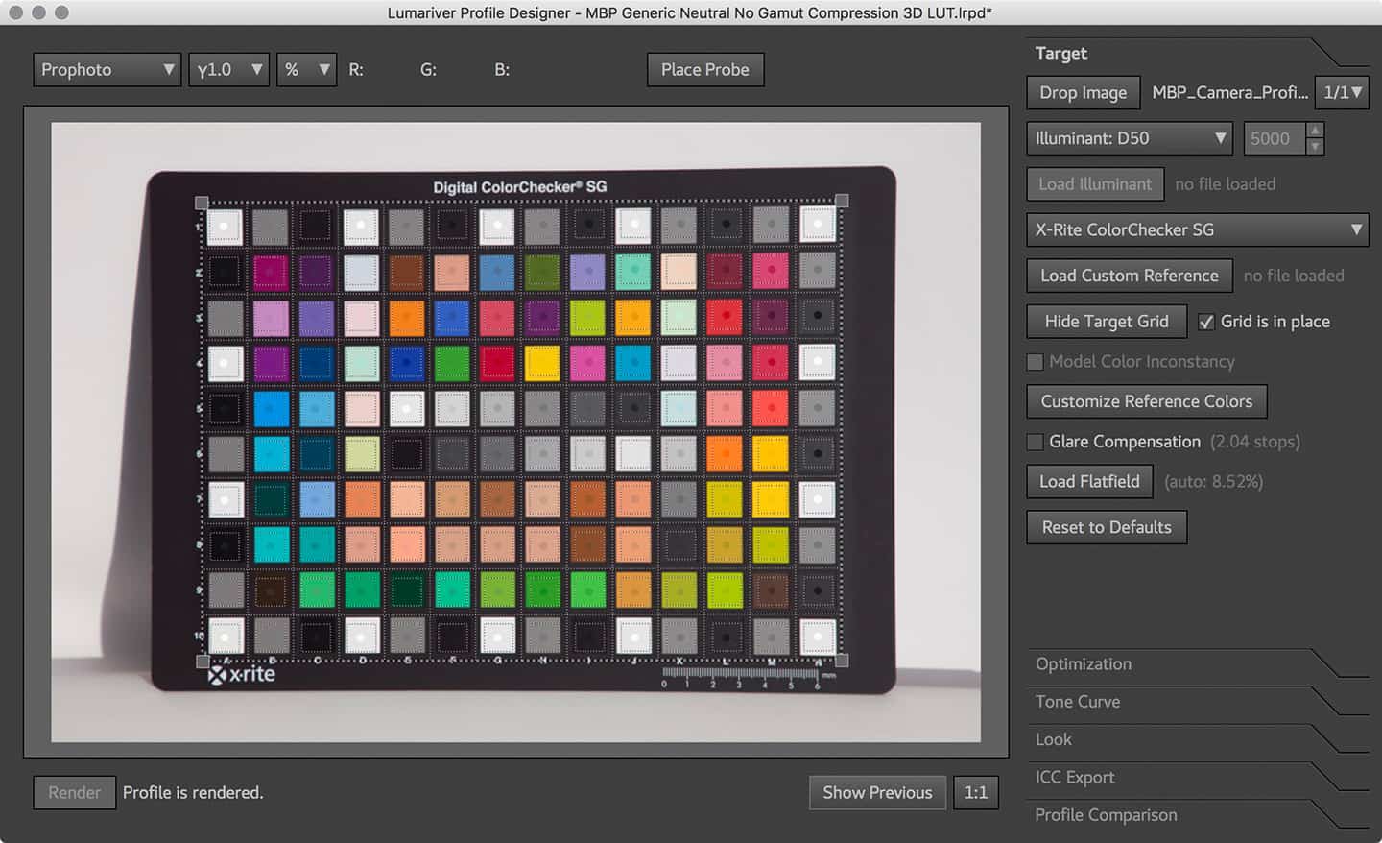Click Hide Target Grid button
Image resolution: width=1382 pixels, height=843 pixels.
click(1106, 322)
